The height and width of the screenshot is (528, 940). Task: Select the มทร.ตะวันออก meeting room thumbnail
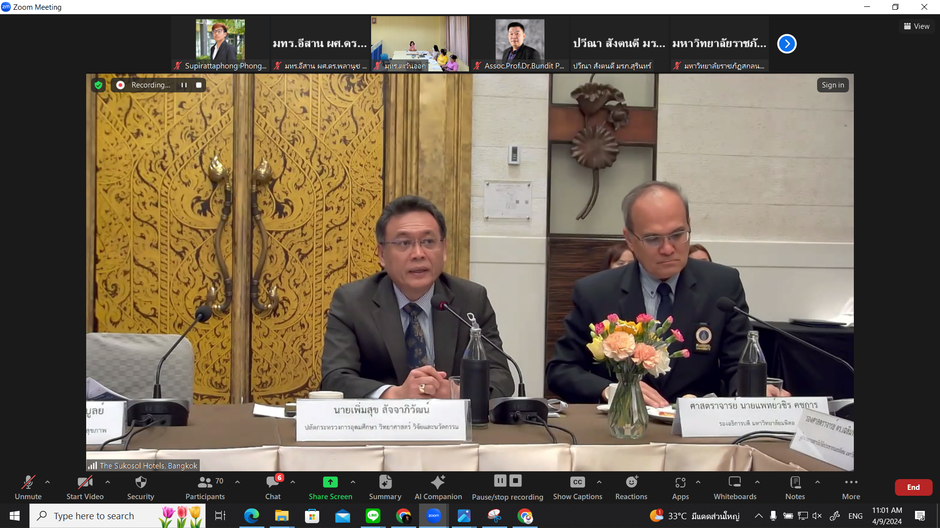[x=420, y=44]
